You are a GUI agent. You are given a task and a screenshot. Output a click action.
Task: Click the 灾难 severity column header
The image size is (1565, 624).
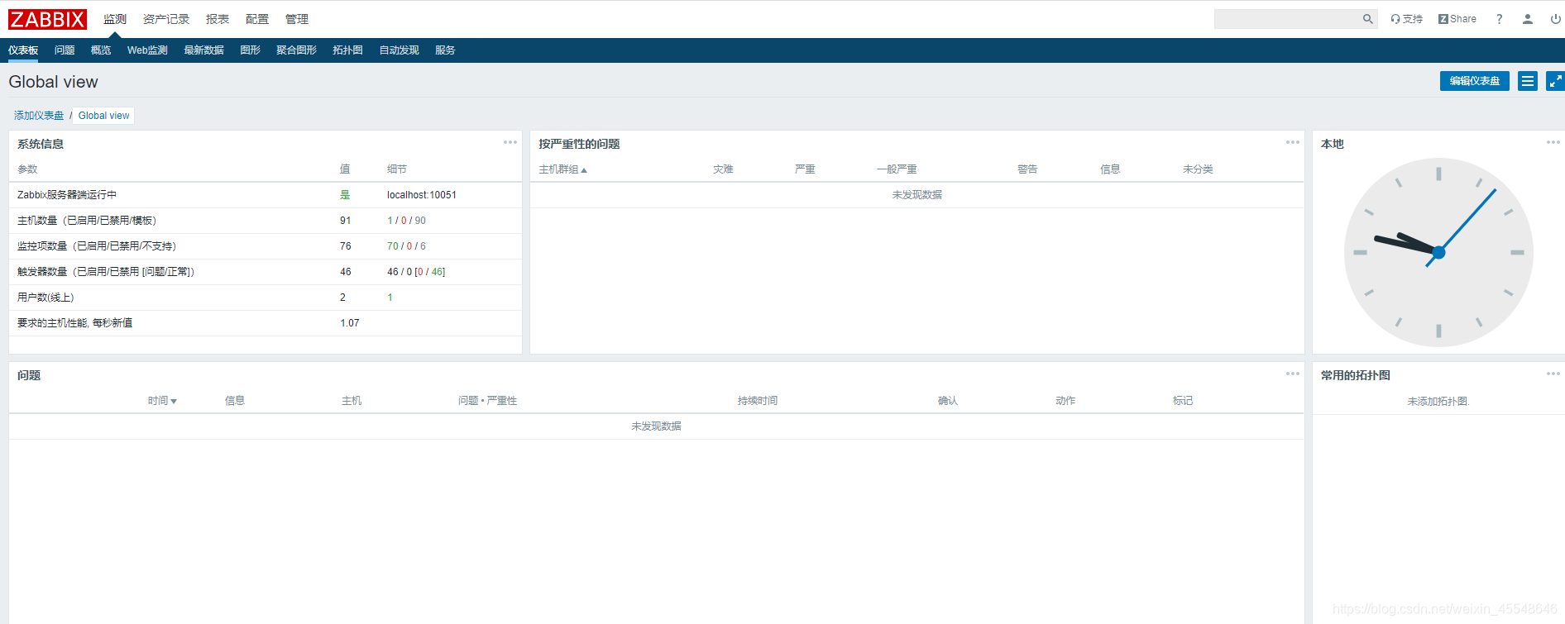723,169
